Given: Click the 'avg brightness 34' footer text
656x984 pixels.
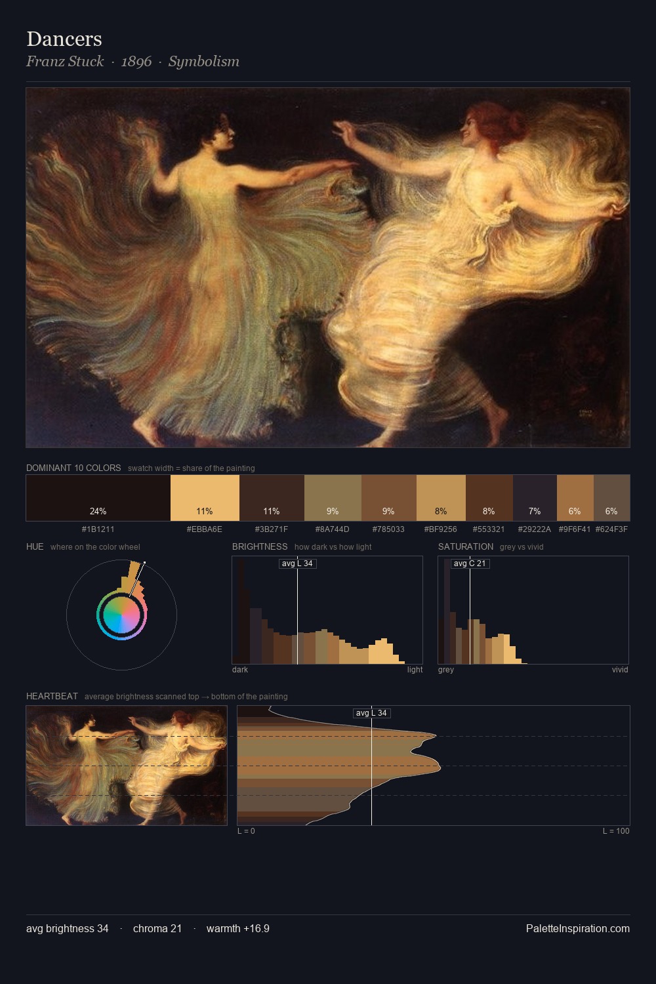Looking at the screenshot, I should pyautogui.click(x=68, y=928).
